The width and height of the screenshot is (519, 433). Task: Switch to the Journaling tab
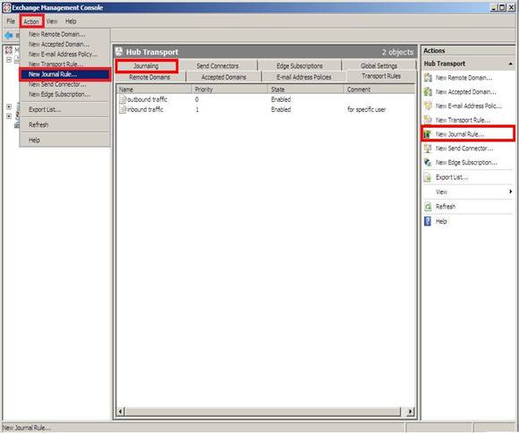[x=146, y=66]
